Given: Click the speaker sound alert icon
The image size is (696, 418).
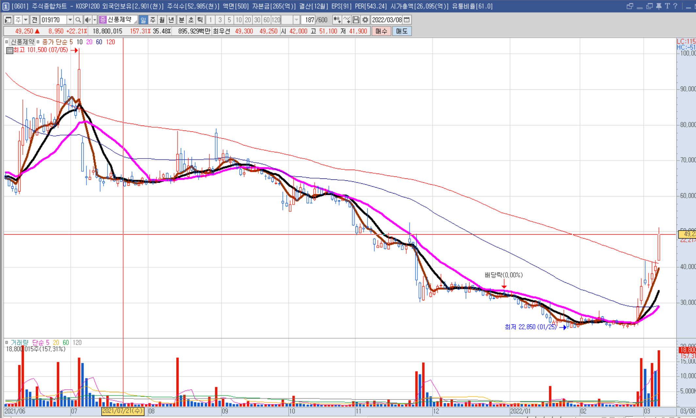Looking at the screenshot, I should [87, 20].
